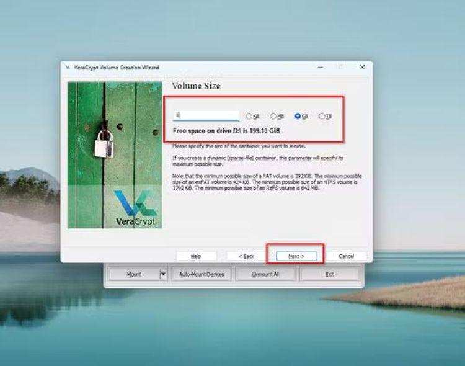The height and width of the screenshot is (366, 465).
Task: Open the Mount button dropdown arrow
Action: (x=164, y=274)
